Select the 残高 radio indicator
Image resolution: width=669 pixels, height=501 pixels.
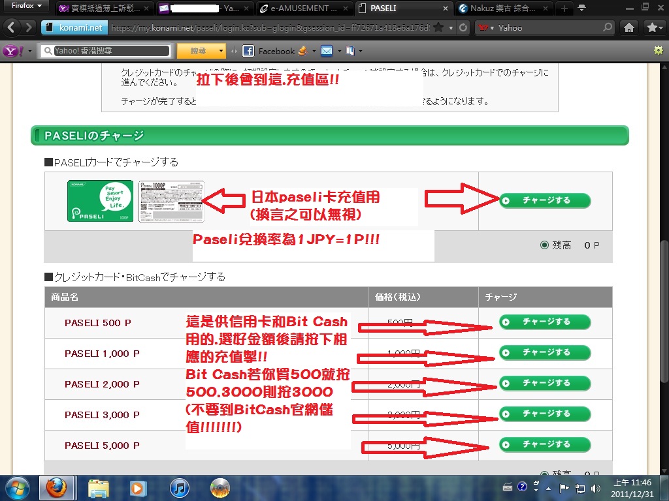pos(544,245)
